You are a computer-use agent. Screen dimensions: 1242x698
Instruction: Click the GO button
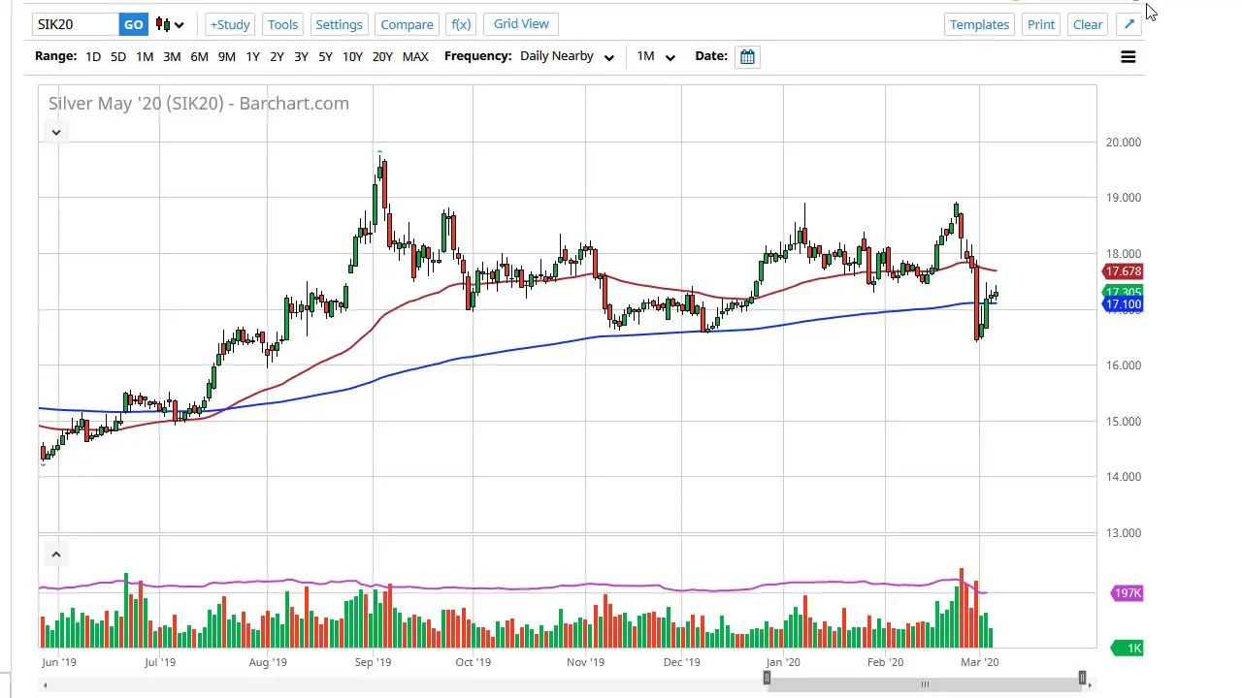(133, 24)
